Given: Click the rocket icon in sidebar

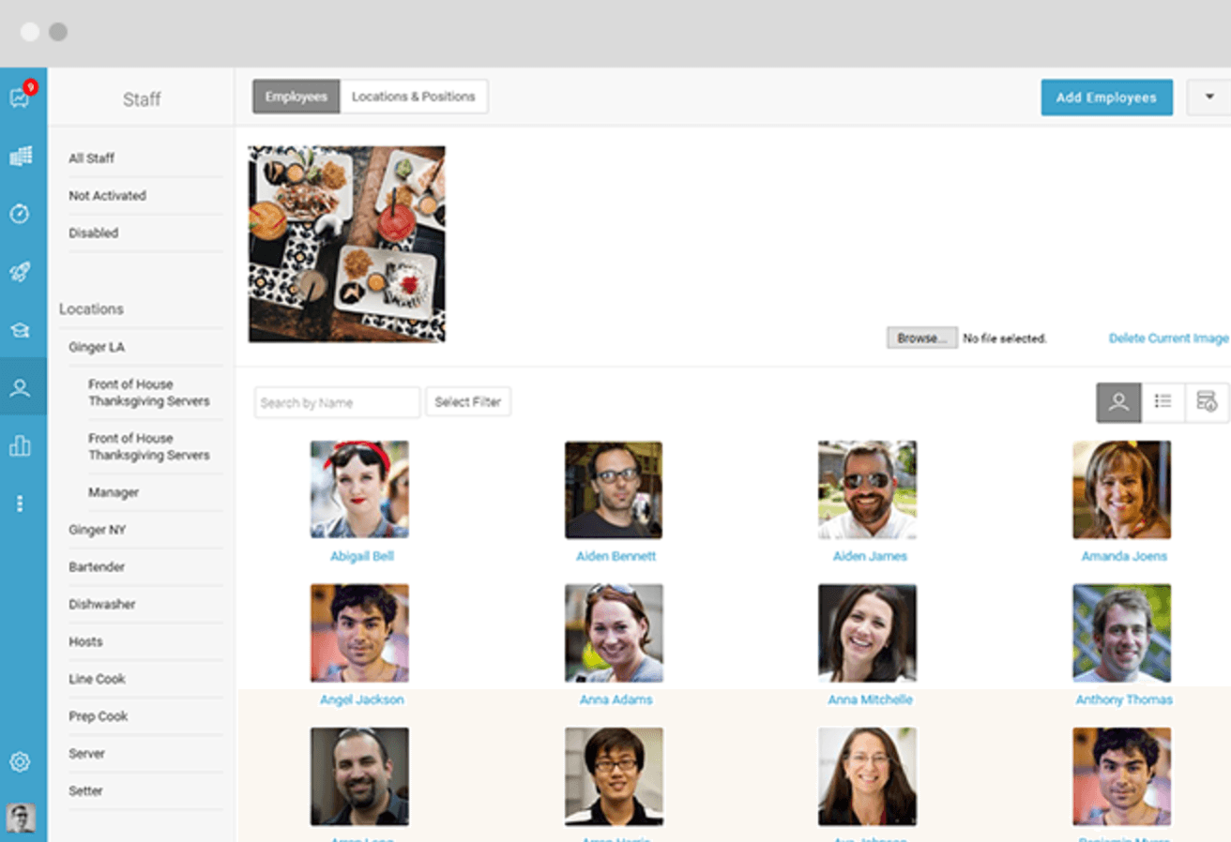Looking at the screenshot, I should click(x=21, y=272).
